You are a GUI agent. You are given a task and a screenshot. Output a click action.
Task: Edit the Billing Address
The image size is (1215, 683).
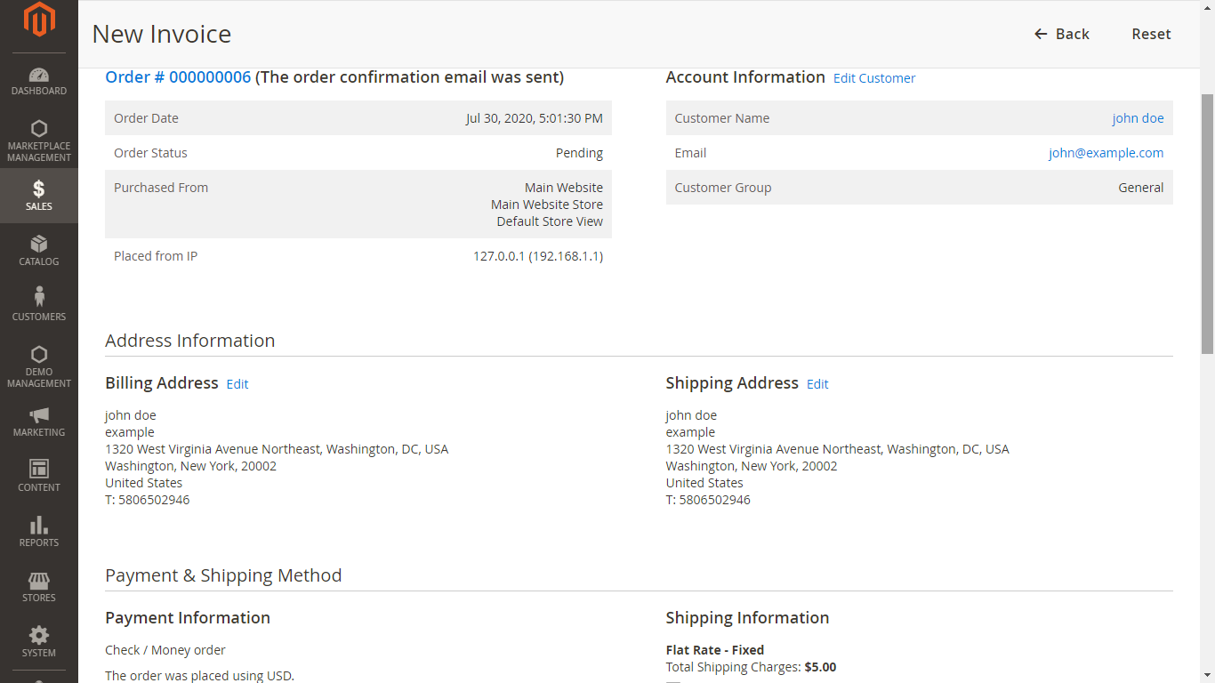click(x=237, y=384)
